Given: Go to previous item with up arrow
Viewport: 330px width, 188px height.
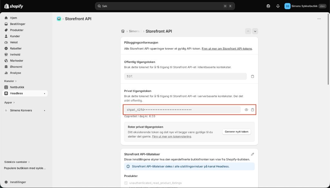Looking at the screenshot, I should click(248, 31).
